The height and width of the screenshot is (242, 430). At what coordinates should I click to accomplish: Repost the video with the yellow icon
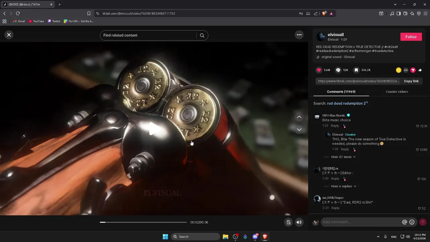click(x=398, y=70)
